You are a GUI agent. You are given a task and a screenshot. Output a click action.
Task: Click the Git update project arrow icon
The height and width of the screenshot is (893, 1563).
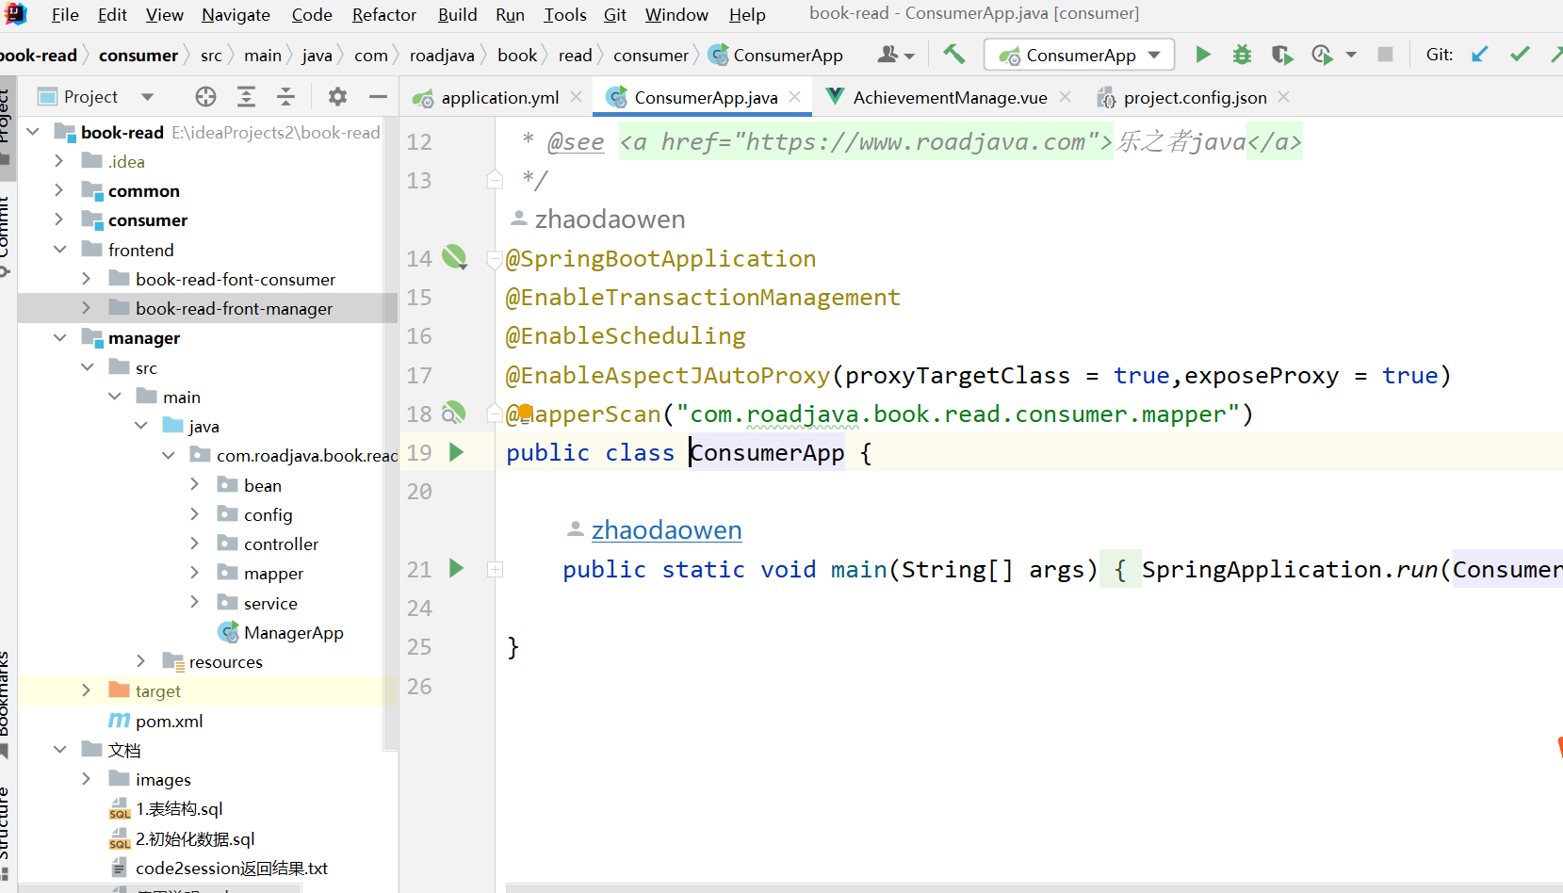1480,55
